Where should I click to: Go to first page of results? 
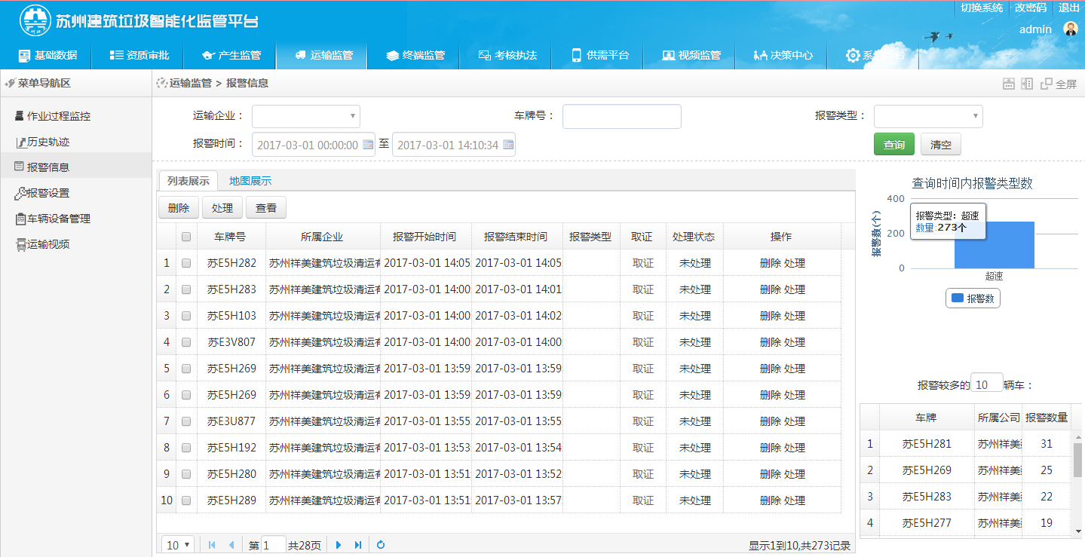(x=212, y=545)
